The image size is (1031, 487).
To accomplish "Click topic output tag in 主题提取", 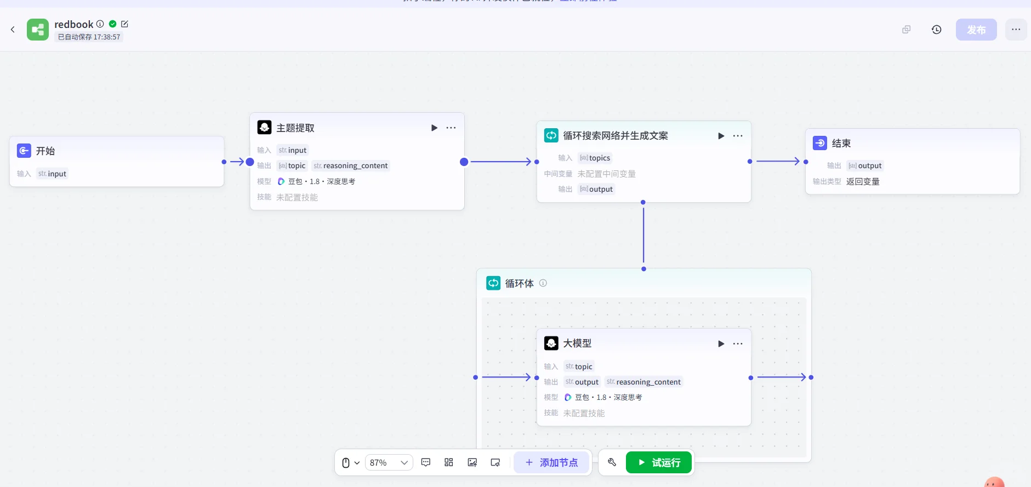I will tap(292, 165).
